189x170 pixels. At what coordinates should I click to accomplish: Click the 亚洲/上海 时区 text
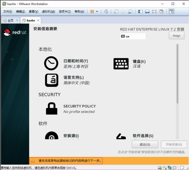tap(76, 67)
